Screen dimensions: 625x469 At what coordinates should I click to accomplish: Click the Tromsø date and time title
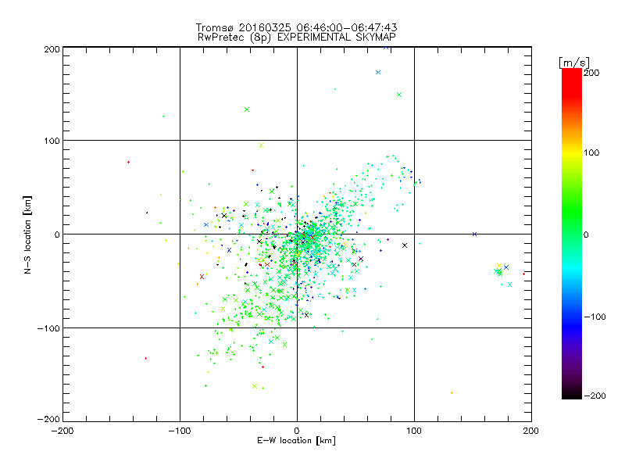click(297, 27)
